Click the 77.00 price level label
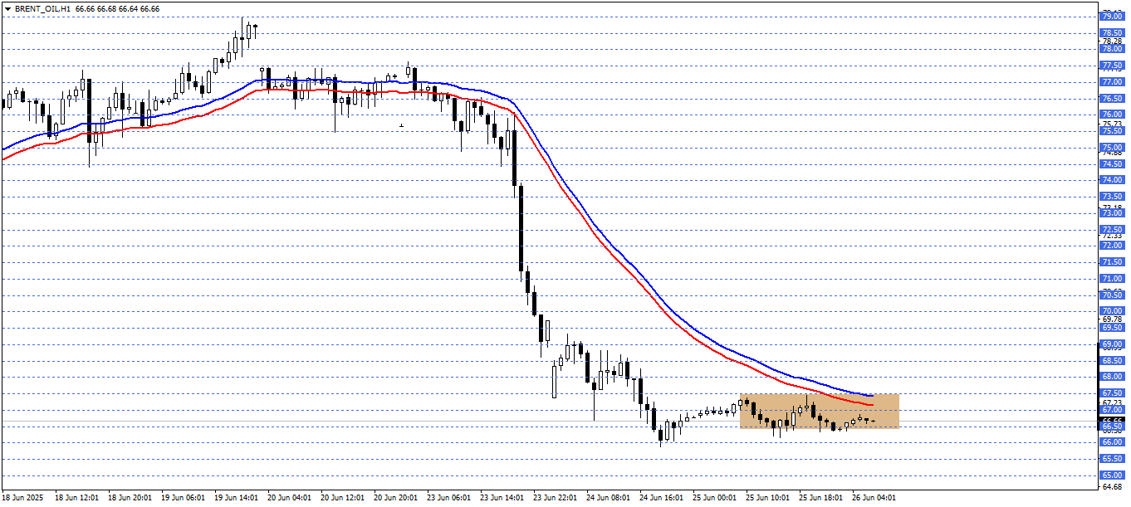1131x507 pixels. click(1112, 82)
